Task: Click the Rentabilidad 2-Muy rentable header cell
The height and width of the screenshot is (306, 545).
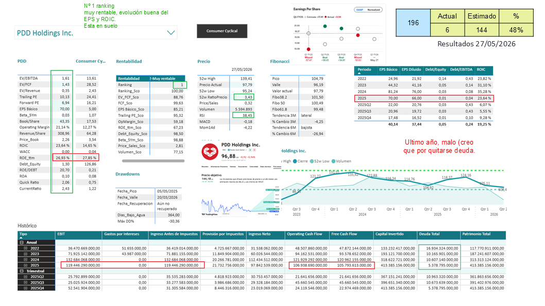Action: 167,78
